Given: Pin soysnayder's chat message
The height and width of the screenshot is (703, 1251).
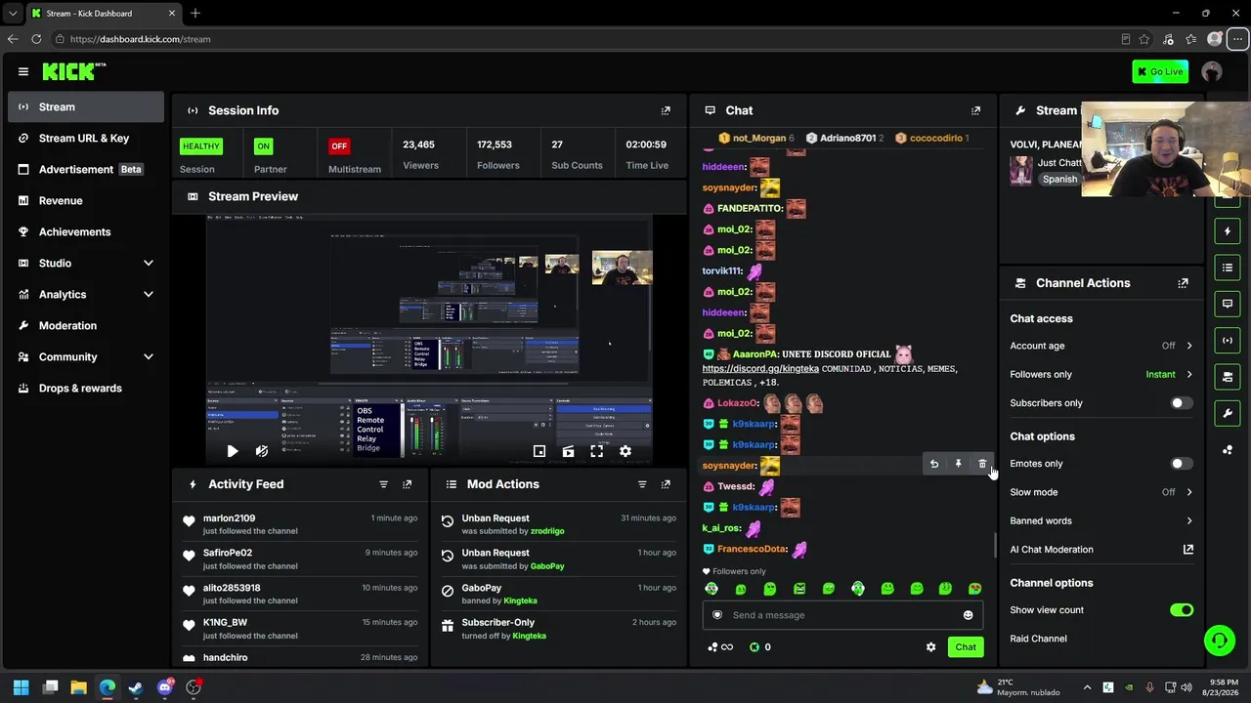Looking at the screenshot, I should [958, 464].
